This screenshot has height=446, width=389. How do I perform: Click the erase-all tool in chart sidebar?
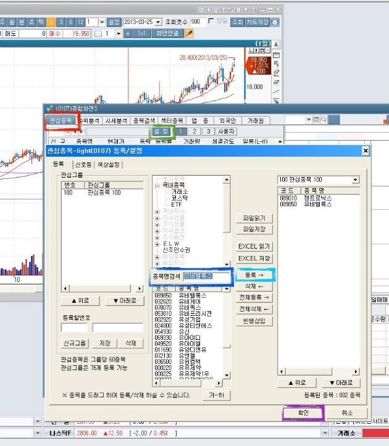pyautogui.click(x=276, y=73)
